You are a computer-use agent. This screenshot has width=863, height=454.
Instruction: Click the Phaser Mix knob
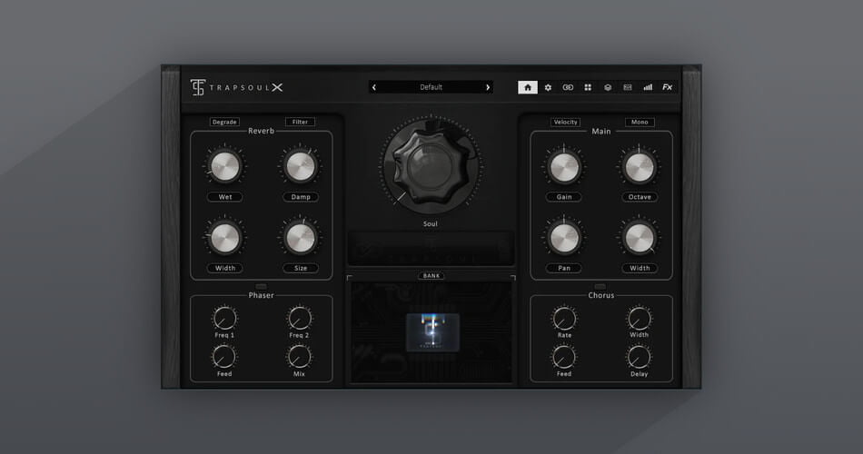300,357
